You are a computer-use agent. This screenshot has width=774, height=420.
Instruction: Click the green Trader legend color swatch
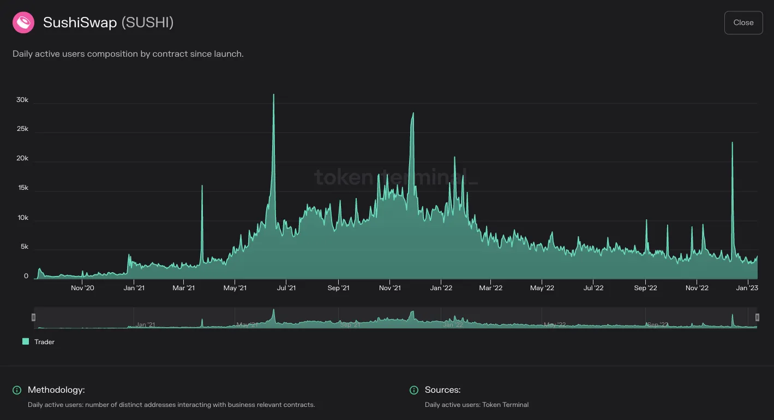[25, 341]
